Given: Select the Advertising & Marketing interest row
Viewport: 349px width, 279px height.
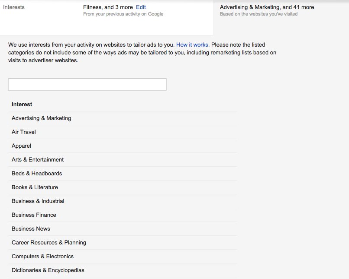Looking at the screenshot, I should (x=41, y=118).
